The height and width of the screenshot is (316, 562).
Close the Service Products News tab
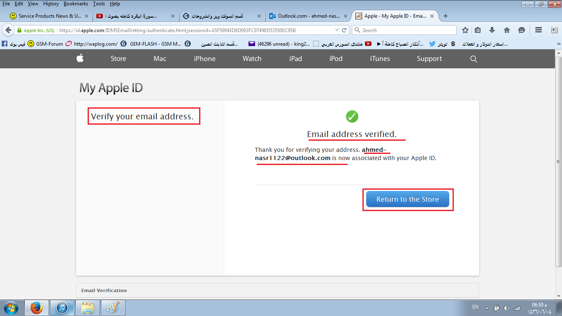(86, 16)
